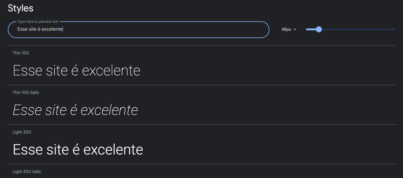Click the Styles page heading
403x178 pixels.
(x=20, y=8)
